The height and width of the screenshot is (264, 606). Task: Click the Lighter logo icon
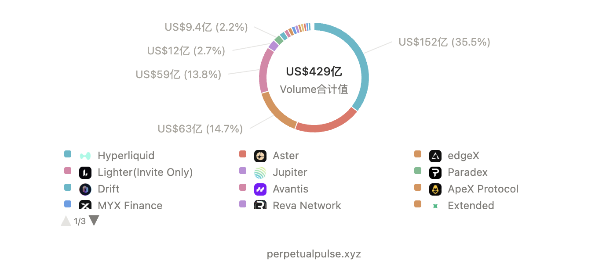click(85, 172)
